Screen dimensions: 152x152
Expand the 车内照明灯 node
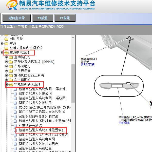point(6,80)
